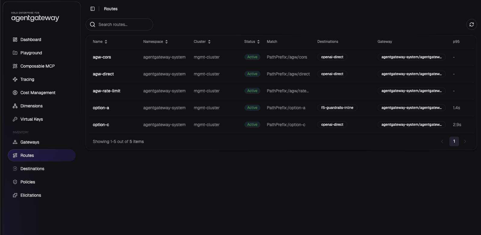The image size is (481, 235).
Task: Click the Gateway column header
Action: (x=385, y=42)
